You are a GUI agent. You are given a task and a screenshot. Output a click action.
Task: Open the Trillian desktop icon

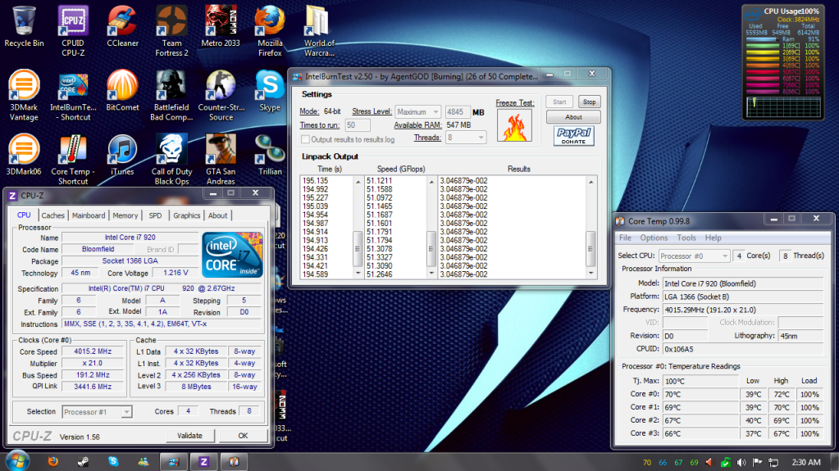(x=270, y=155)
